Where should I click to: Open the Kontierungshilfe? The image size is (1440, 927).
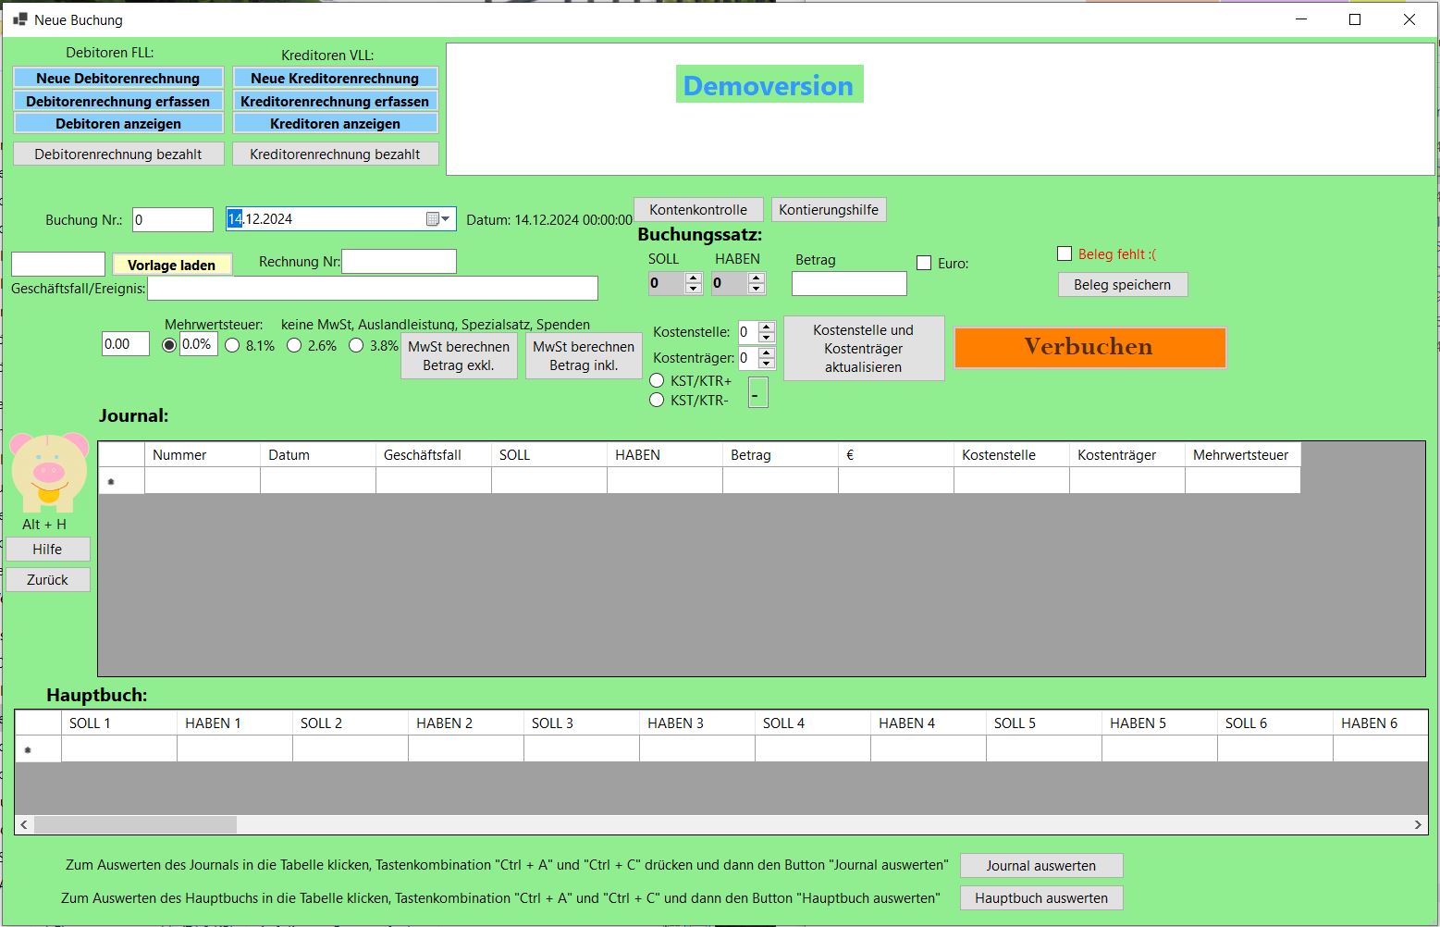828,209
